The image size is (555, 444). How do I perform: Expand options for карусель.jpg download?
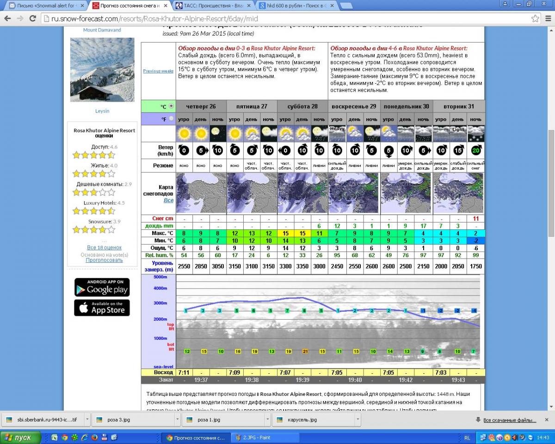(x=358, y=419)
